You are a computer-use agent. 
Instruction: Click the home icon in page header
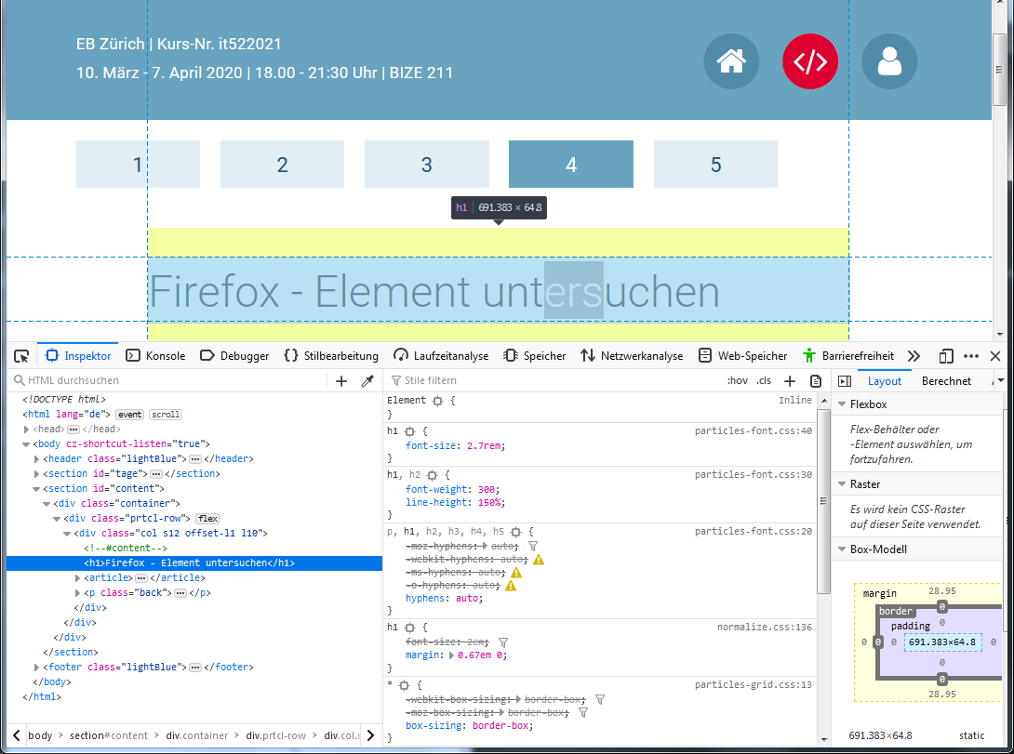(x=731, y=61)
